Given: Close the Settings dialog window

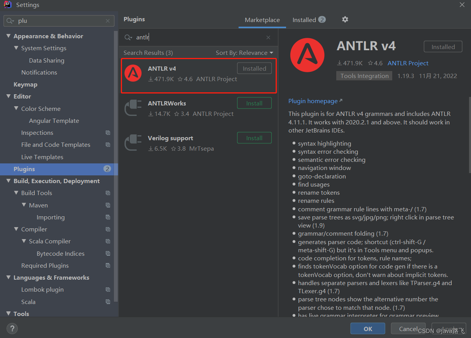Looking at the screenshot, I should click(x=462, y=5).
